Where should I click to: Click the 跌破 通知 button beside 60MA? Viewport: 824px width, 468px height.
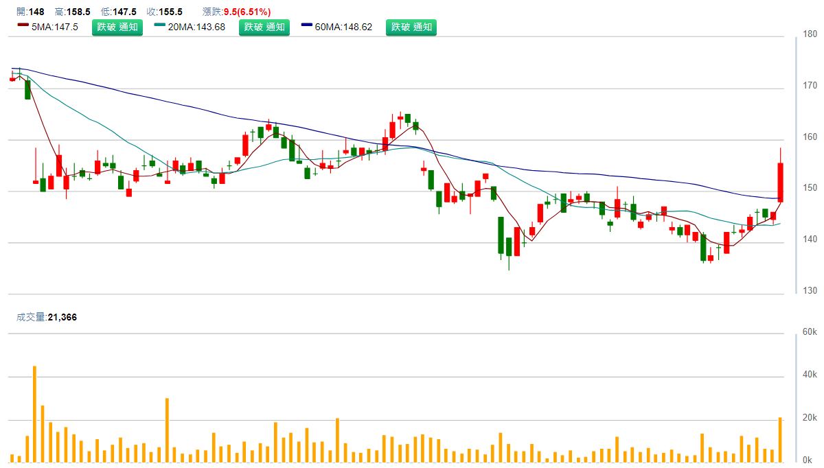(411, 27)
